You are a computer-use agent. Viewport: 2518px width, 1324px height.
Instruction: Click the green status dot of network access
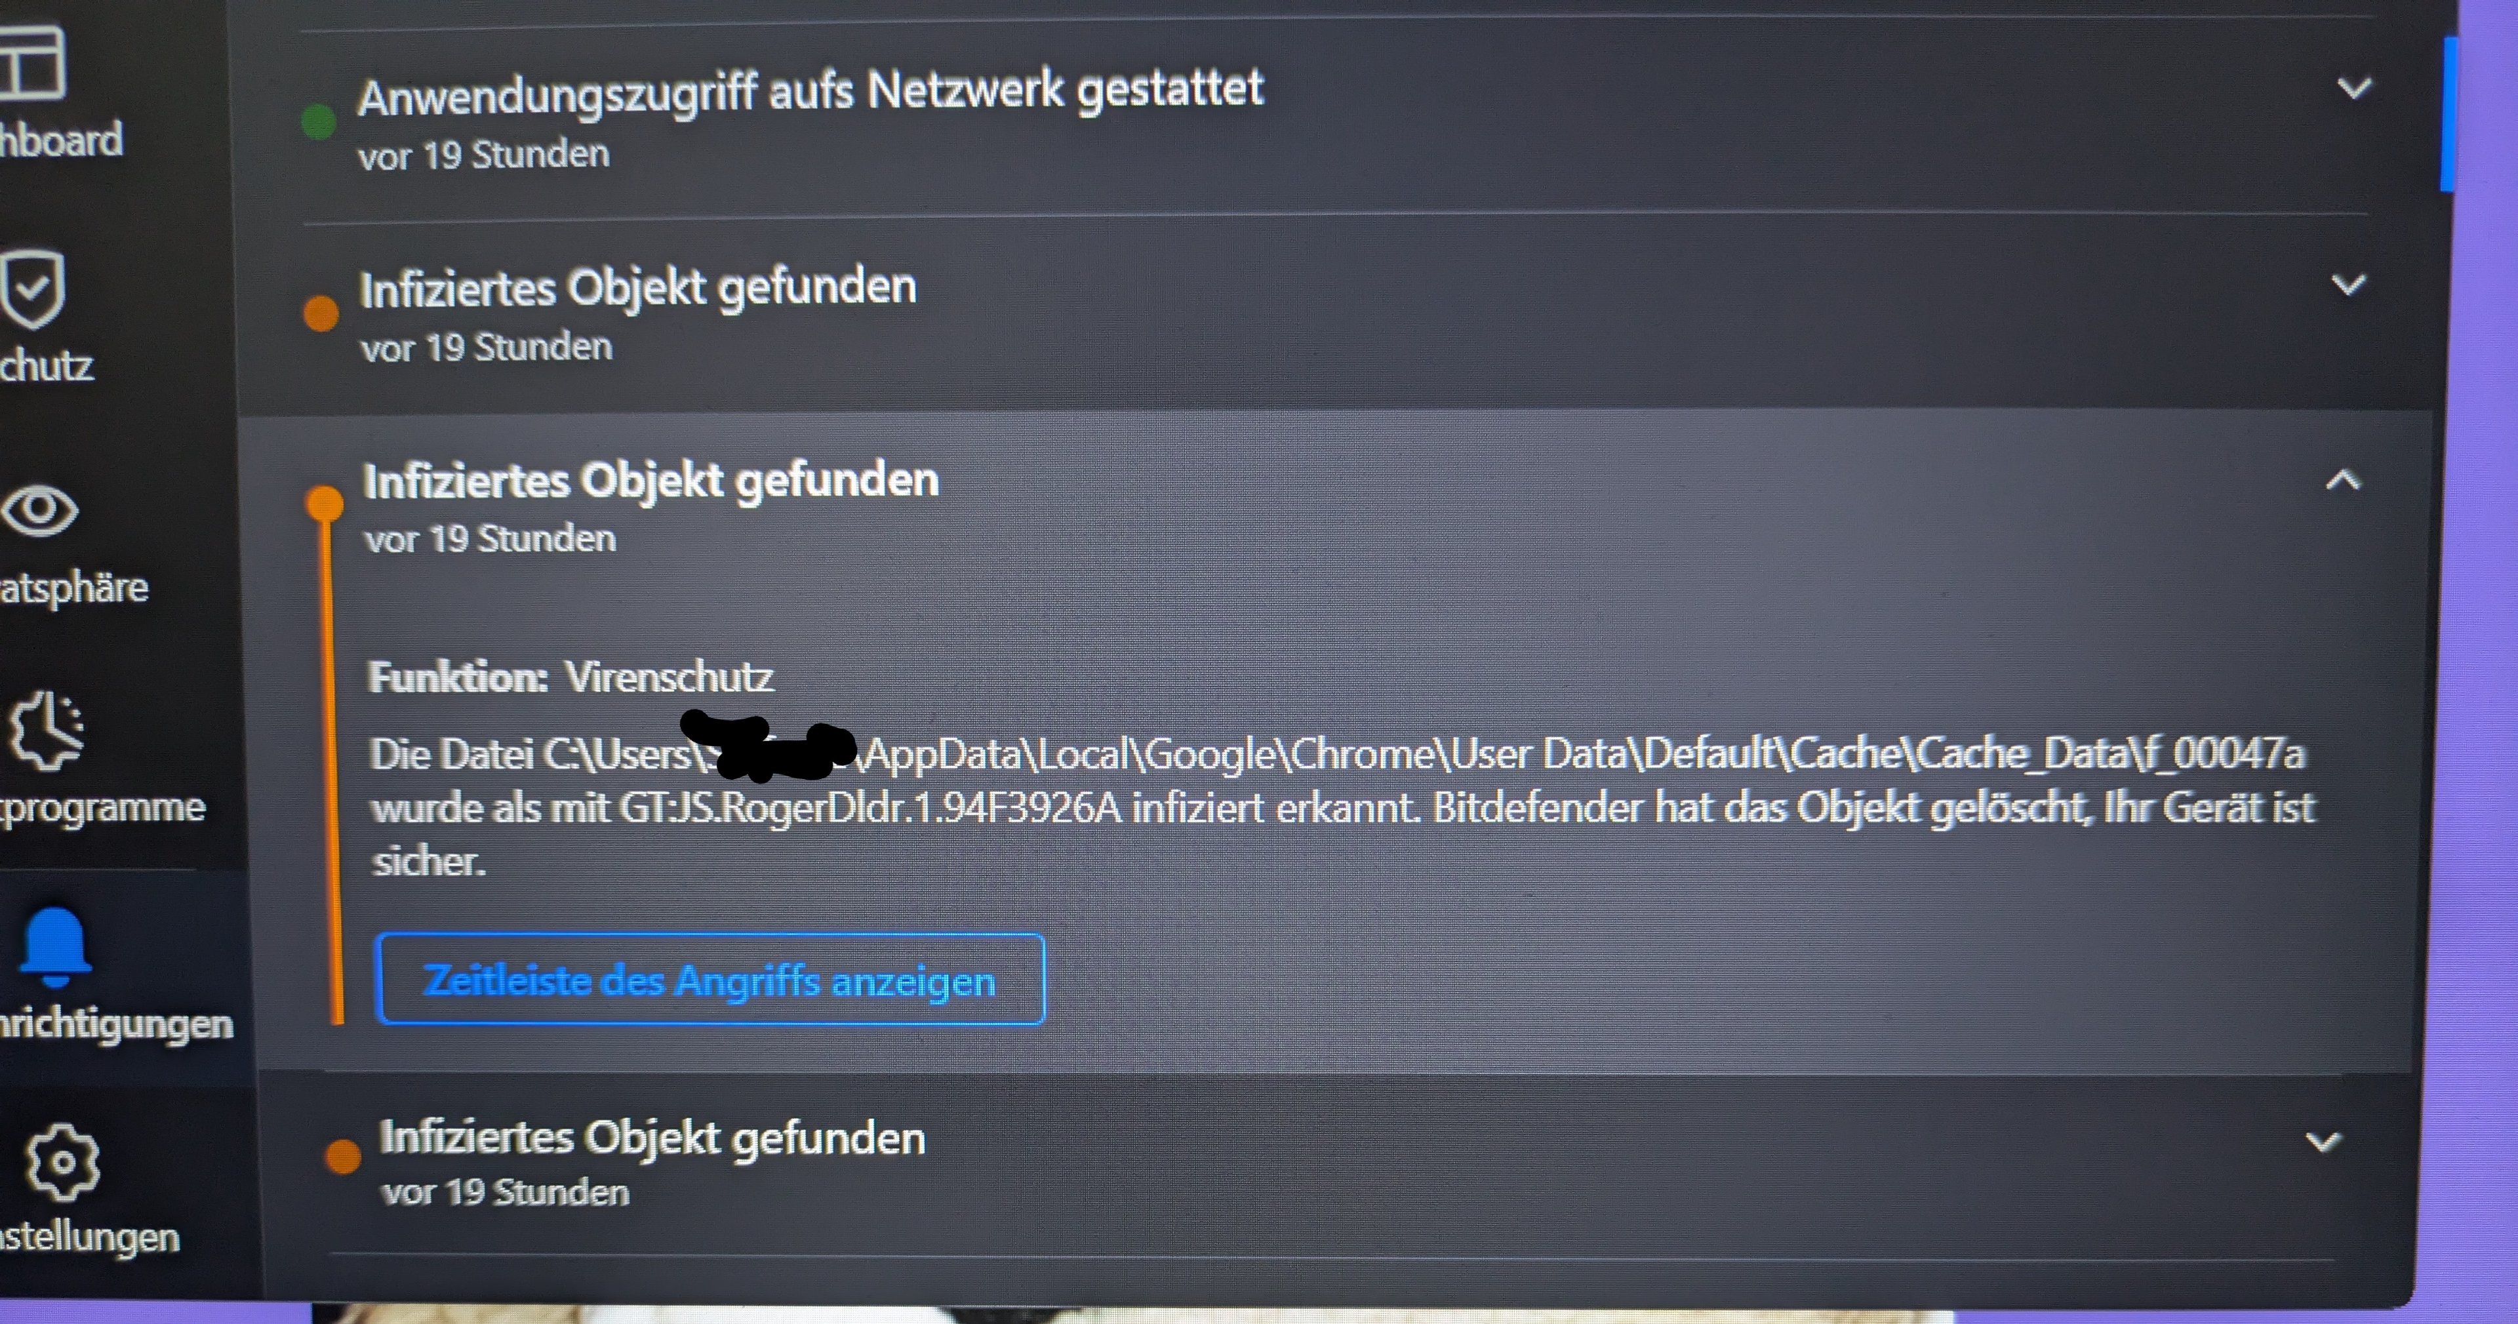319,122
